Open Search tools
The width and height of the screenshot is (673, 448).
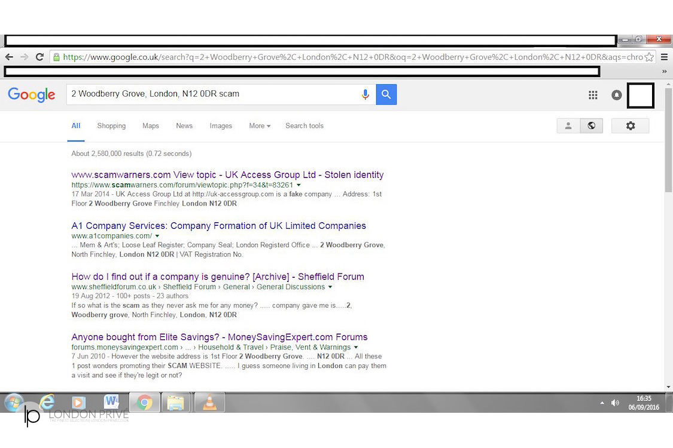[304, 125]
